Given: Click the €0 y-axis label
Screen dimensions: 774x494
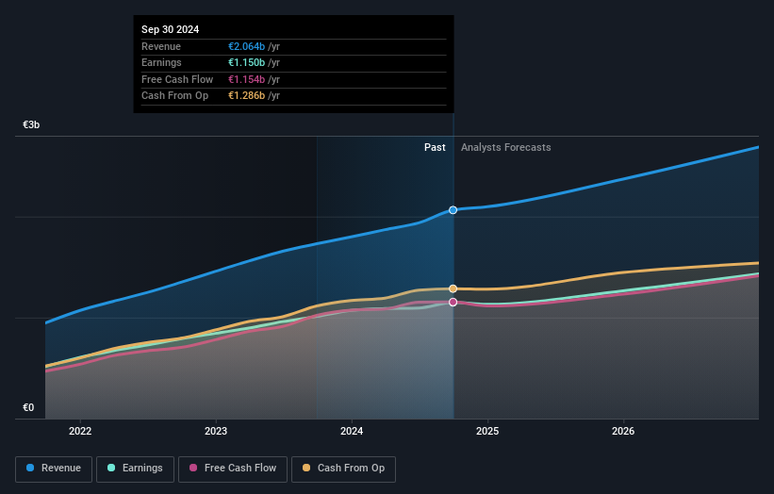Looking at the screenshot, I should (x=28, y=407).
